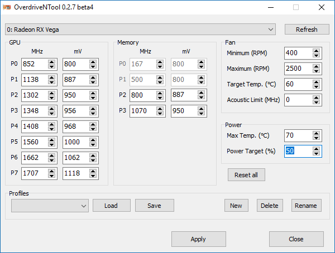Create a New profile
Image resolution: width=335 pixels, height=253 pixels.
[x=236, y=206]
